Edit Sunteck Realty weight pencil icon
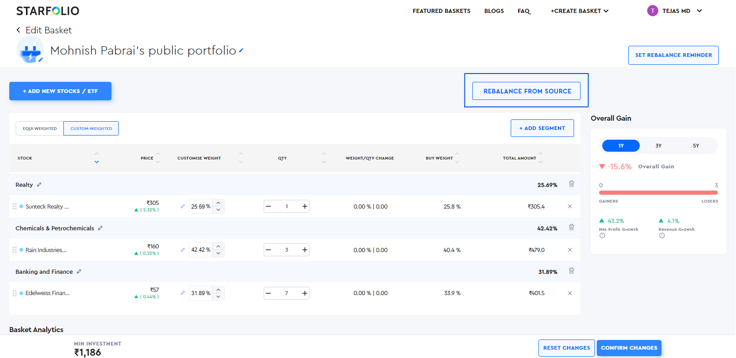The image size is (736, 358). tap(183, 206)
